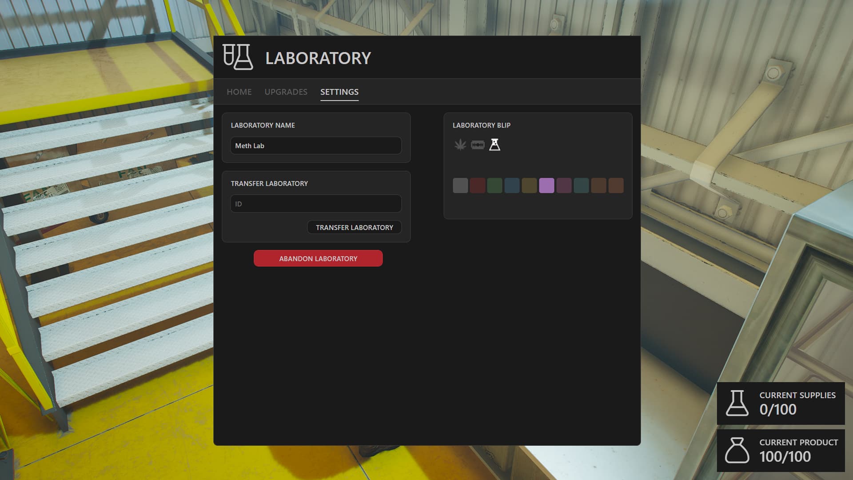Click the Current Product flask icon
This screenshot has width=853, height=480.
(x=737, y=450)
